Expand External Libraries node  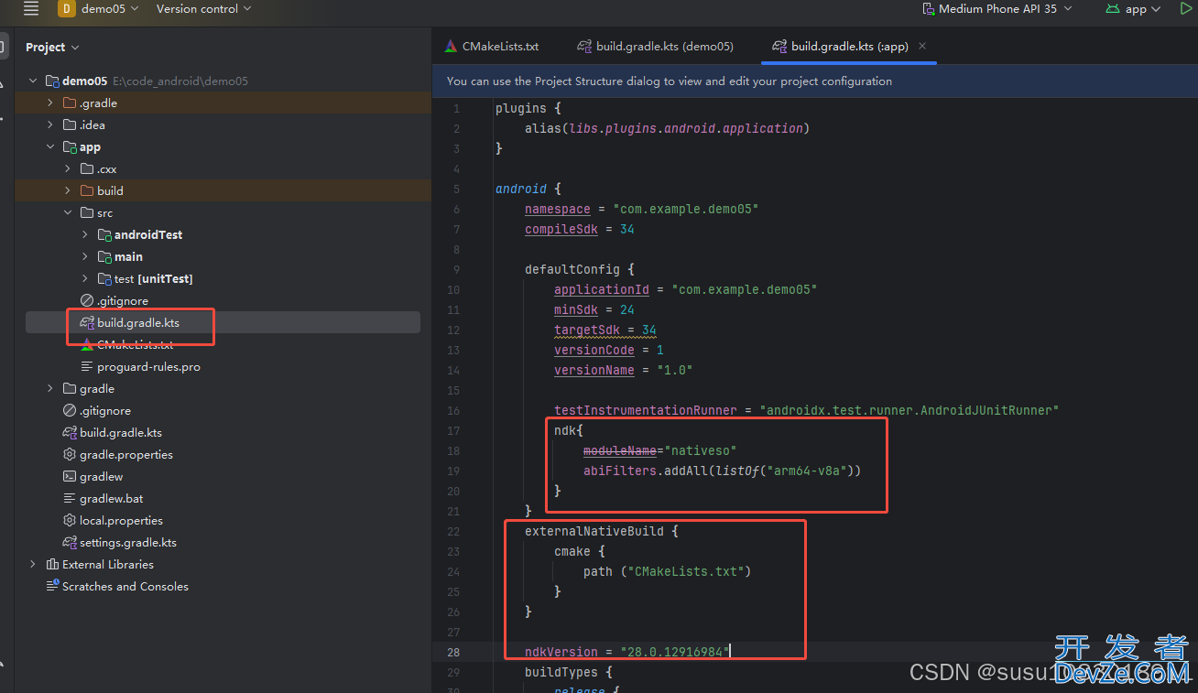[x=33, y=565]
